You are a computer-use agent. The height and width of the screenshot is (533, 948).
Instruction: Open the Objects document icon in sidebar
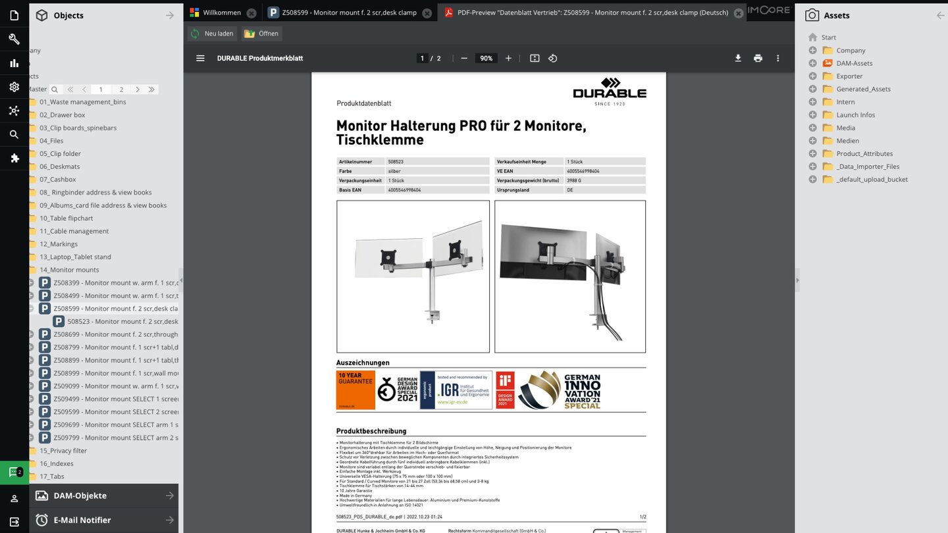pos(14,14)
